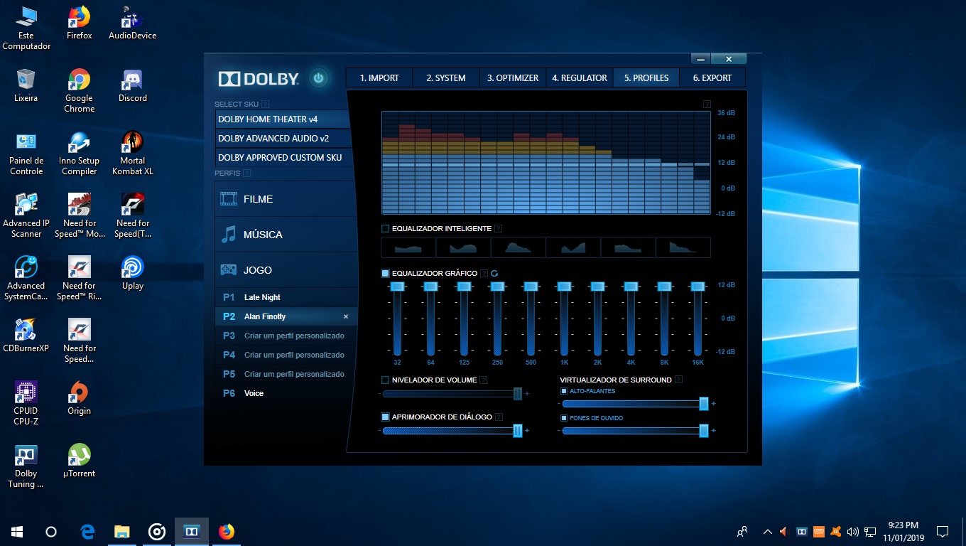Open help icon next to Perfis label
The image size is (966, 546).
coord(246,173)
